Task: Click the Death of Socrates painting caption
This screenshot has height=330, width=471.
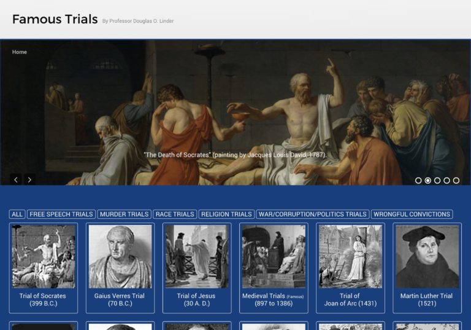Action: (235, 155)
